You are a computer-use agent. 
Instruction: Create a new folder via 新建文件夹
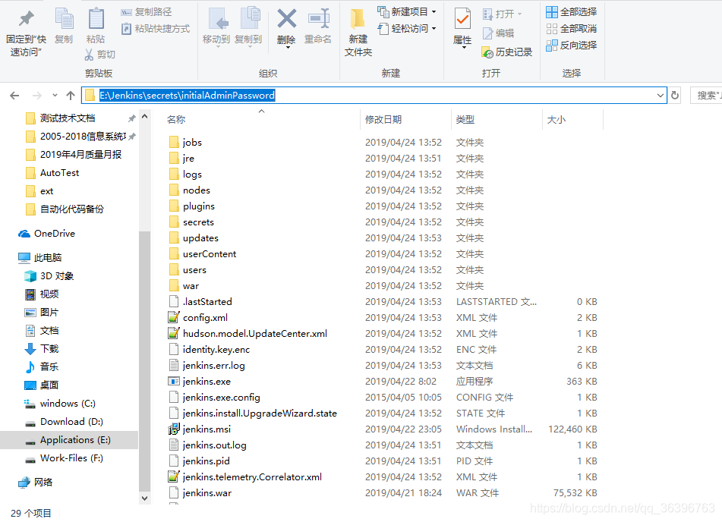358,32
